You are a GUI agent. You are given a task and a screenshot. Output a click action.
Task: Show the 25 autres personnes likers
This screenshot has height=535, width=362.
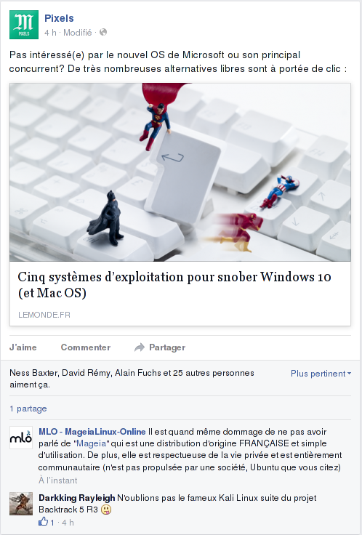213,373
